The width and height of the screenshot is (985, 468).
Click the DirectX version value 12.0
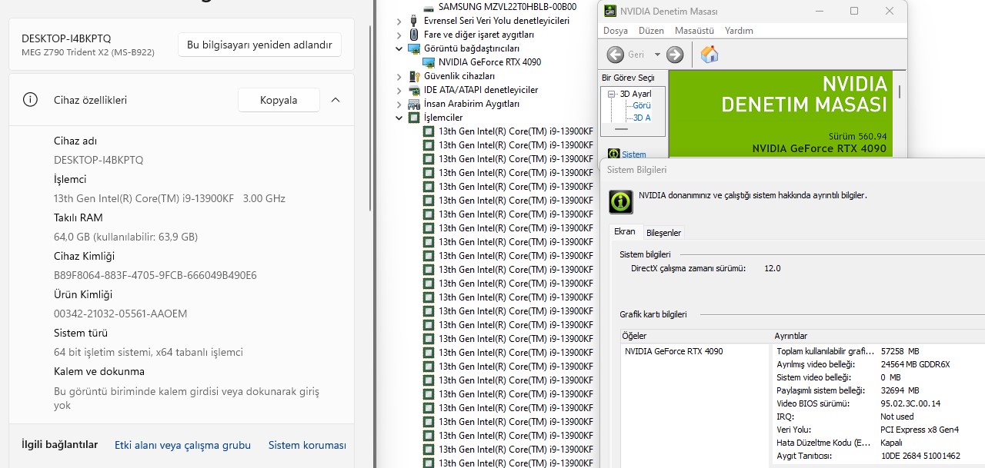773,268
